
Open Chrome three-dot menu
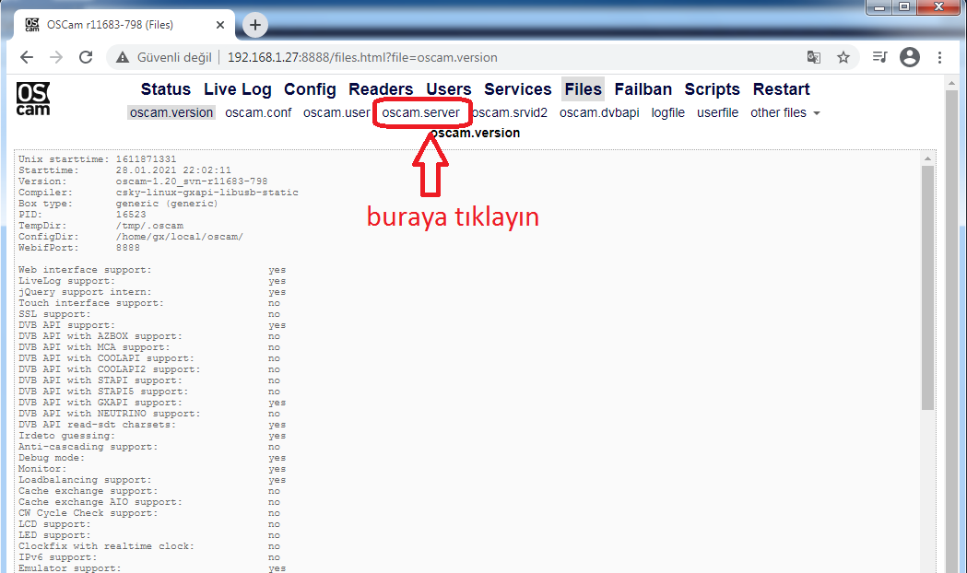tap(940, 57)
